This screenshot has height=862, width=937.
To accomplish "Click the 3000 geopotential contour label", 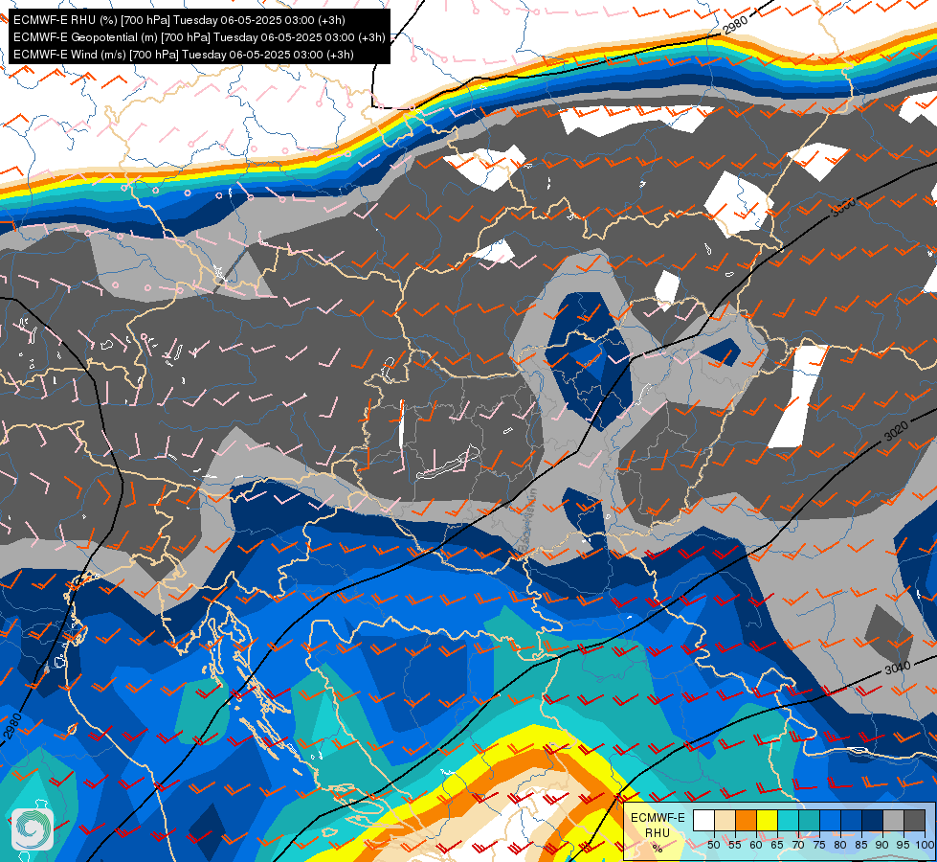I will (843, 207).
